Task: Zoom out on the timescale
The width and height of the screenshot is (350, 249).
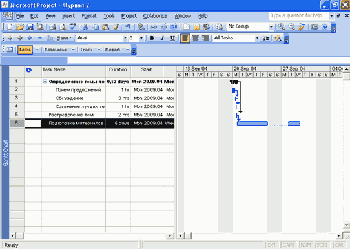Action: pyautogui.click(x=291, y=27)
